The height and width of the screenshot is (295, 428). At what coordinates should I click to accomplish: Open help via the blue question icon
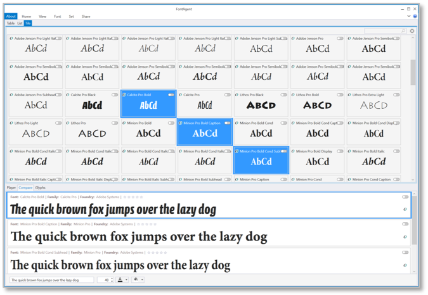[x=415, y=16]
